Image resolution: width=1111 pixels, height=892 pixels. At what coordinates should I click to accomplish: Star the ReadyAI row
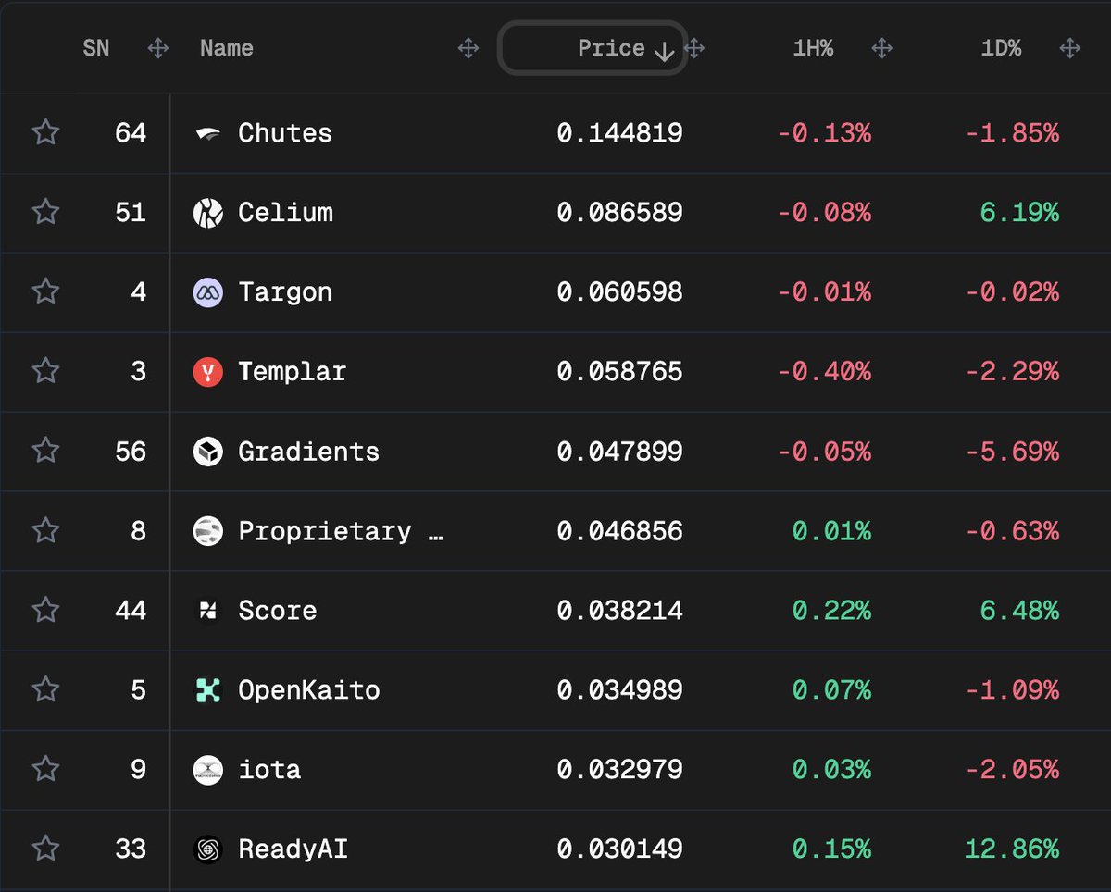pyautogui.click(x=45, y=849)
